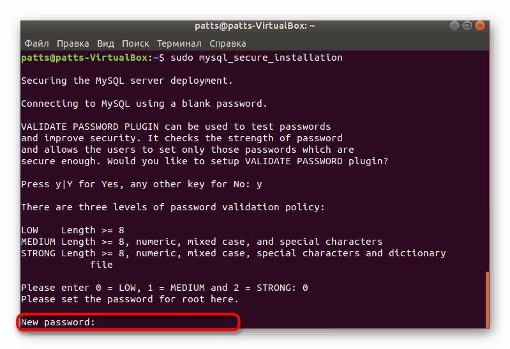Click the 'Securing the MySQL server deployment' line

127,81
